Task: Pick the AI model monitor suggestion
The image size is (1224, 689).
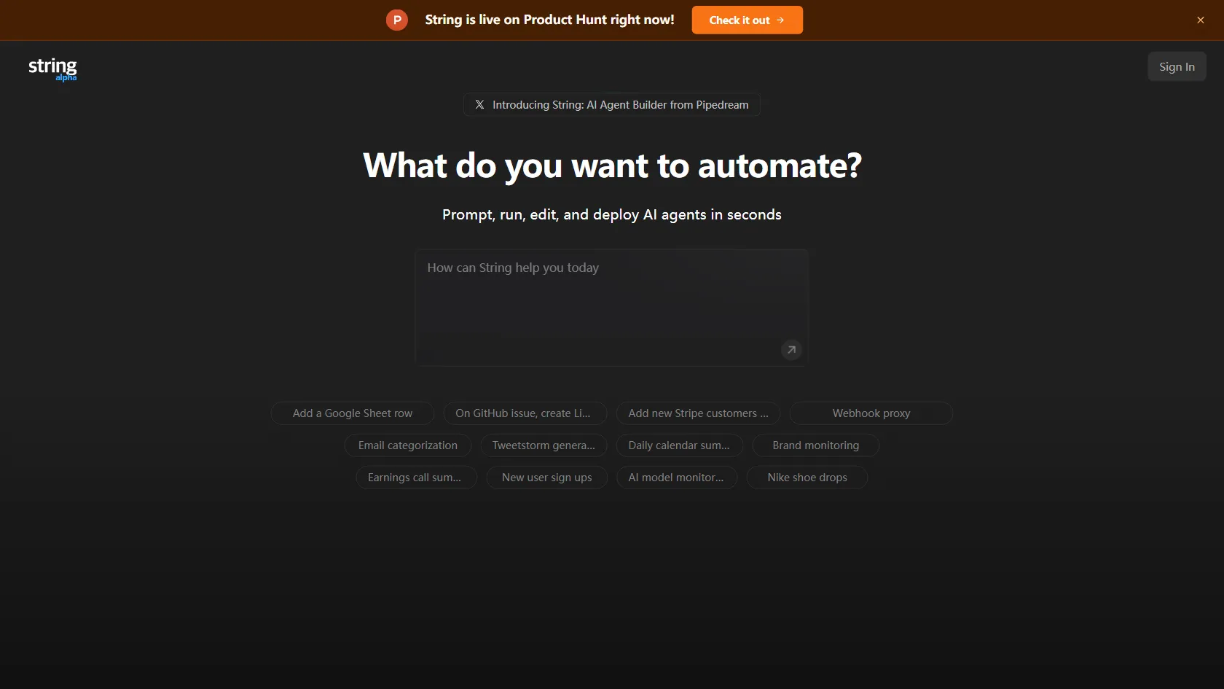Action: tap(678, 478)
